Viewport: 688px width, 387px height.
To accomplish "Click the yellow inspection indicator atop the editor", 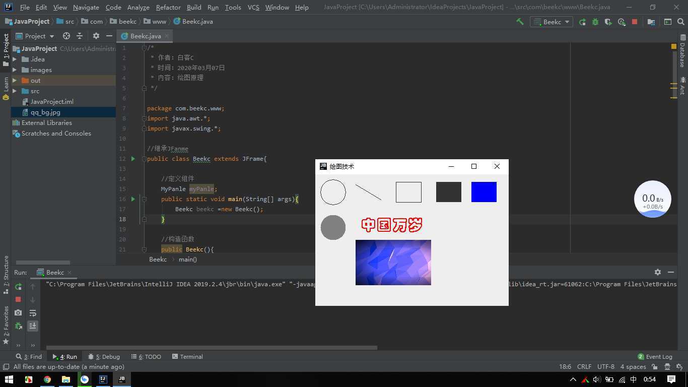I will [x=674, y=46].
